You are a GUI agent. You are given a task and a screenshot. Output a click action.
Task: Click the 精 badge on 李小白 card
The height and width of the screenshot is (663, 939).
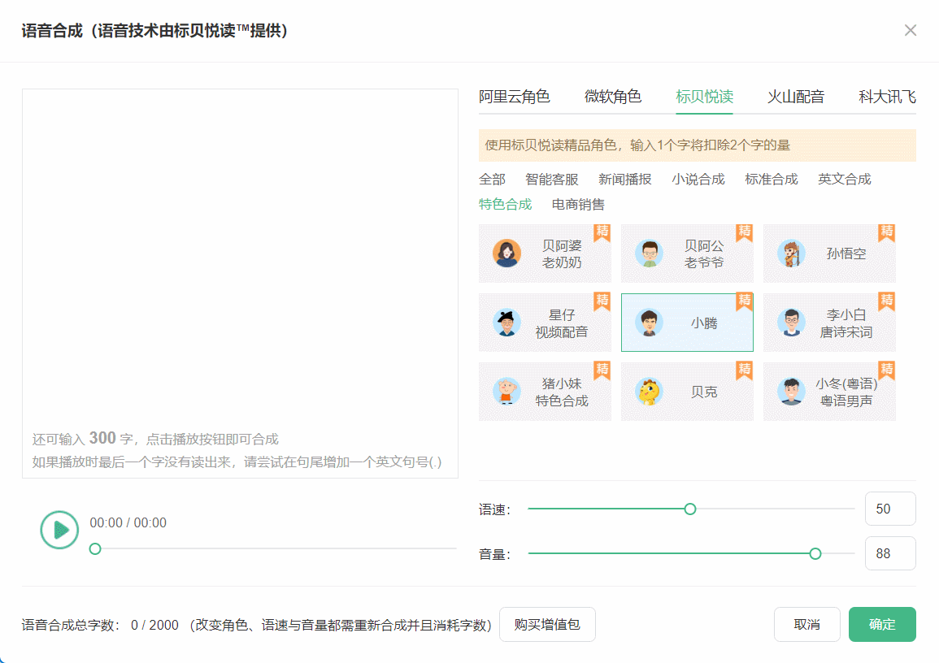pos(886,301)
